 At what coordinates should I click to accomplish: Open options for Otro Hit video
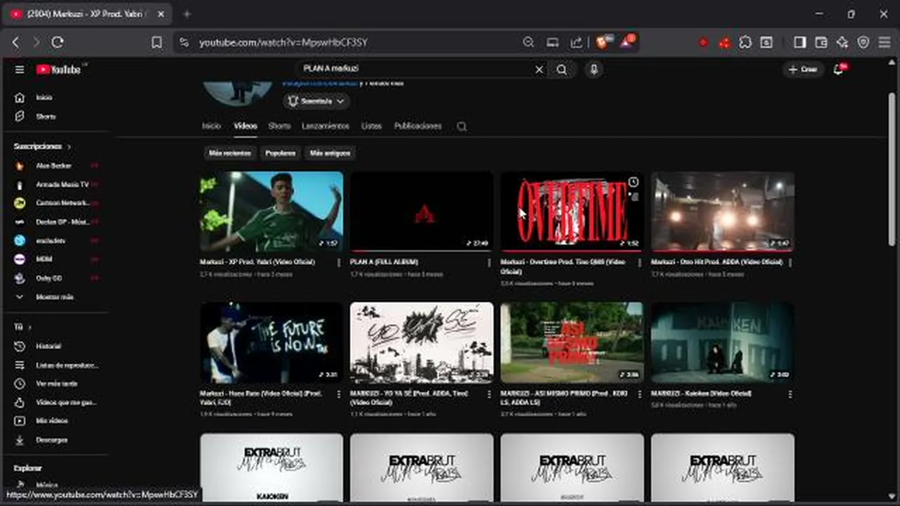click(x=790, y=263)
